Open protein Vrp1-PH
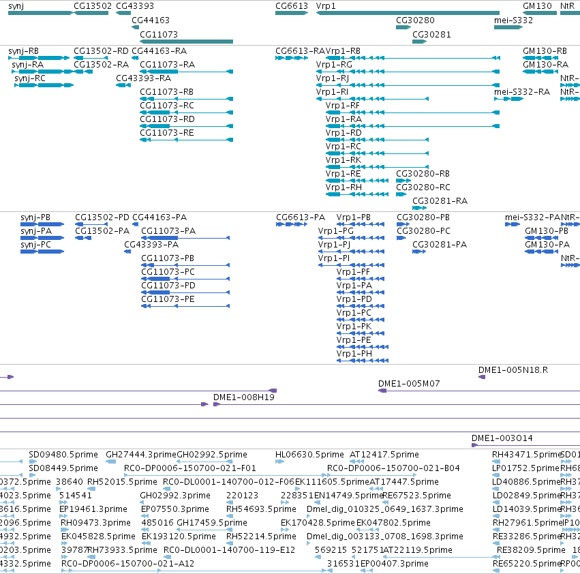580x574 pixels. pos(354,354)
